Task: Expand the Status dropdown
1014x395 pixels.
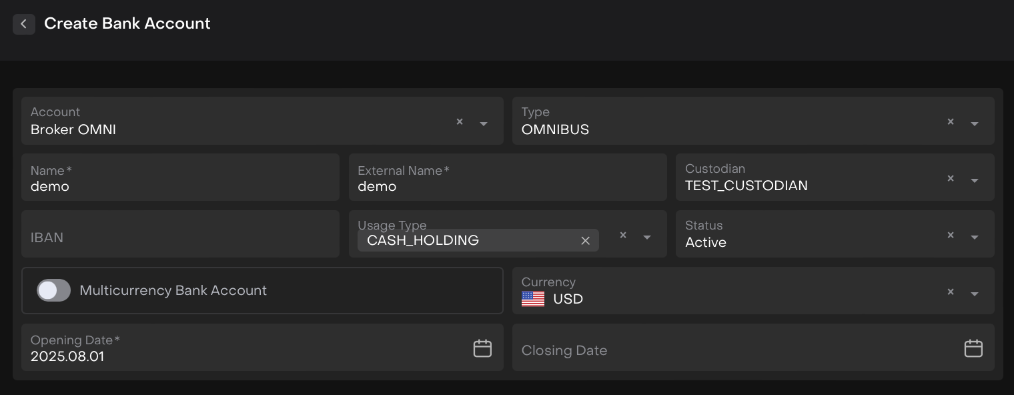Action: pyautogui.click(x=975, y=237)
